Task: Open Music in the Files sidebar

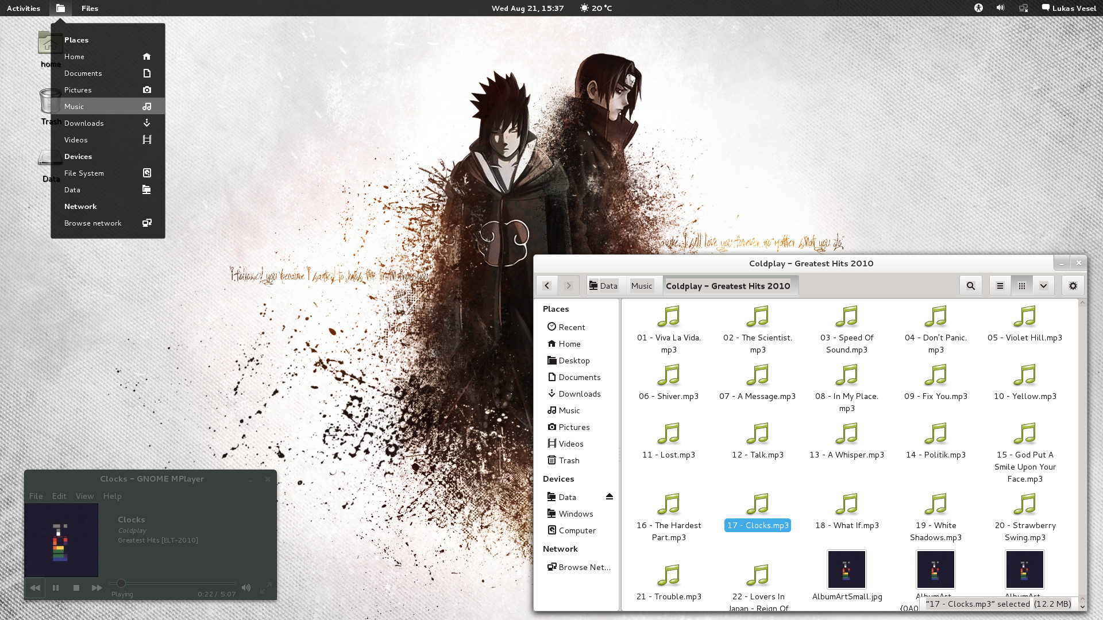Action: [x=576, y=410]
